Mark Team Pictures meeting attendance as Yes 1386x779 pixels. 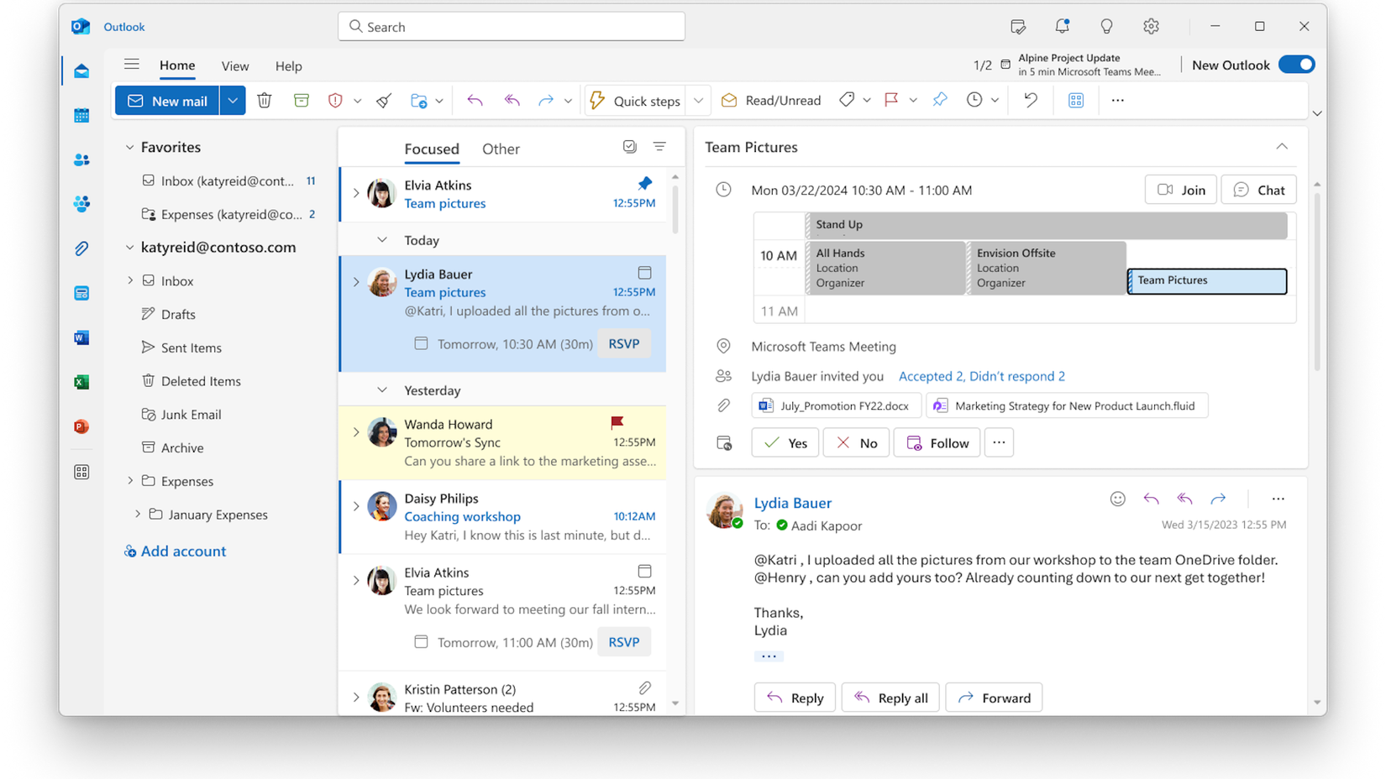784,442
